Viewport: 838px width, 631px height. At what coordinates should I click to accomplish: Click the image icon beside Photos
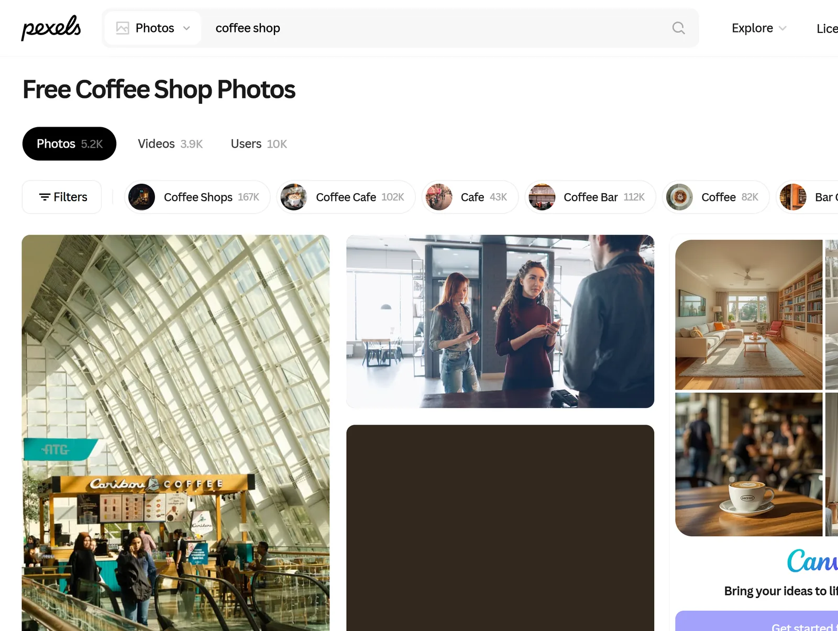click(123, 28)
